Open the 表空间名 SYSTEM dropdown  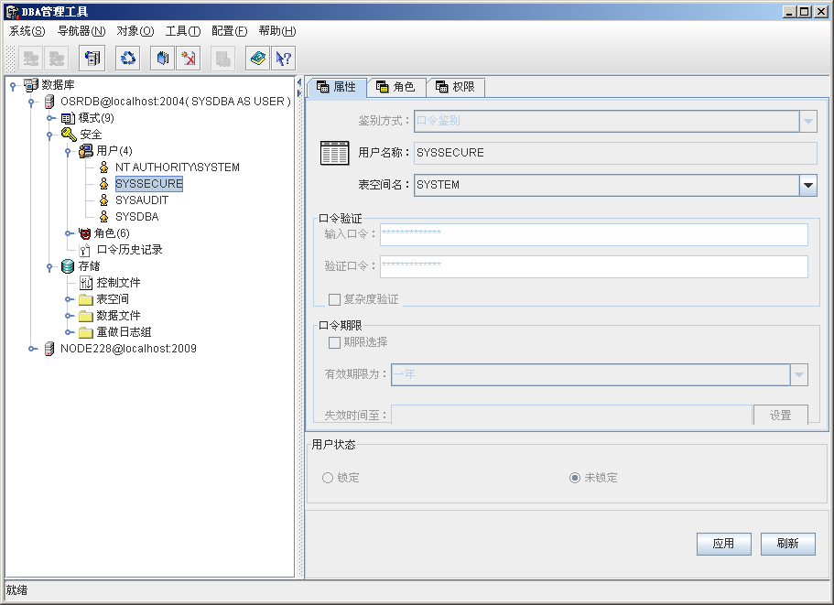[807, 185]
